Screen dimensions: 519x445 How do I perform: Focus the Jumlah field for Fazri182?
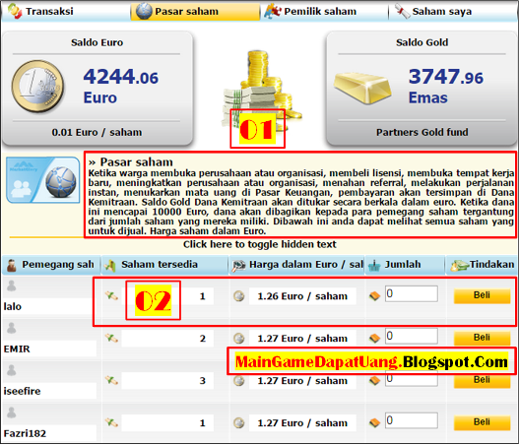pos(412,420)
